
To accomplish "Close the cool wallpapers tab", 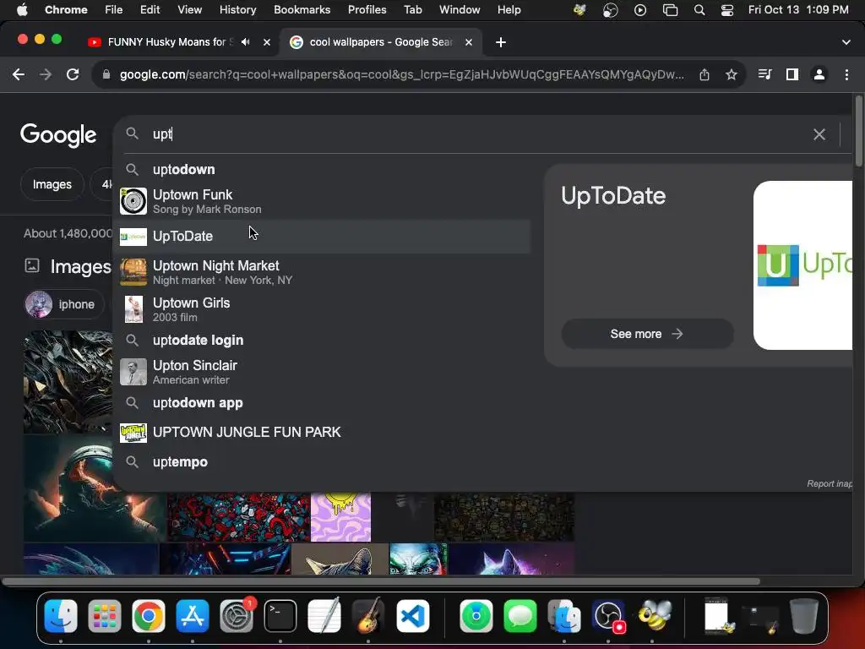I will pyautogui.click(x=468, y=42).
